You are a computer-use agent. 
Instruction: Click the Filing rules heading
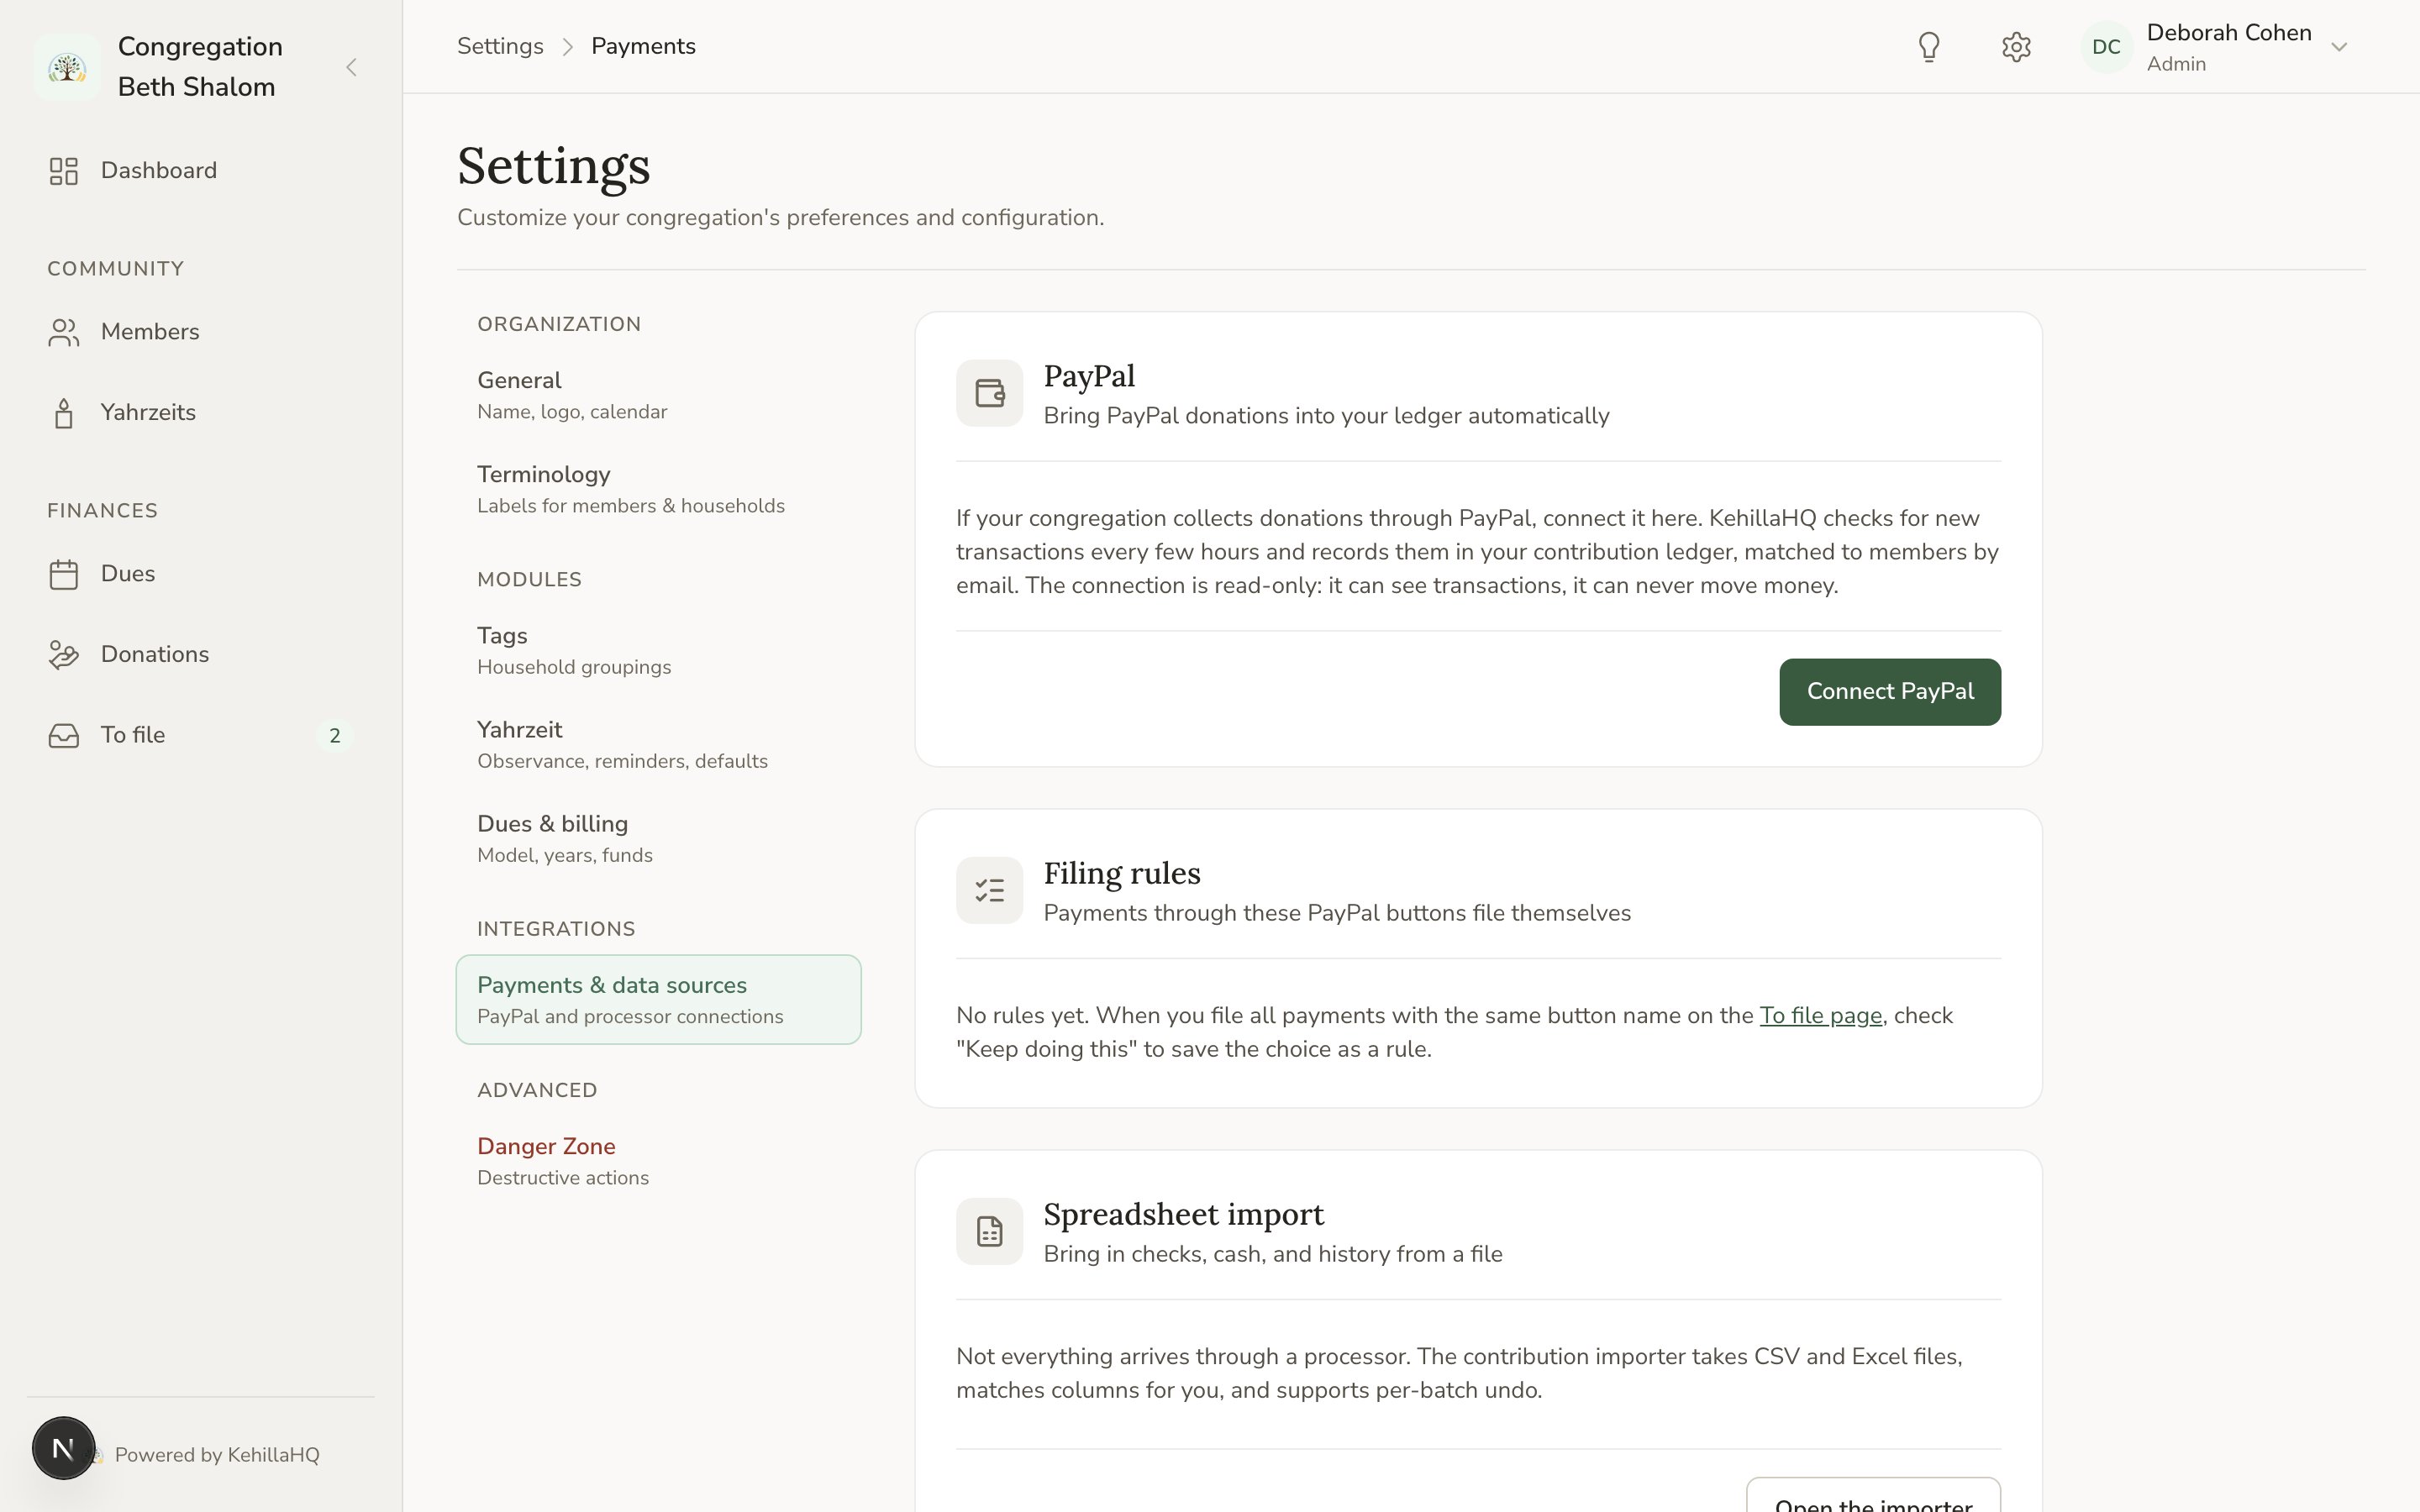point(1122,873)
